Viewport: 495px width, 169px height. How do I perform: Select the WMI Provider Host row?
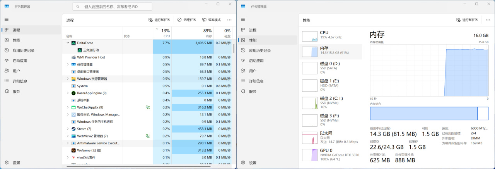(148, 57)
